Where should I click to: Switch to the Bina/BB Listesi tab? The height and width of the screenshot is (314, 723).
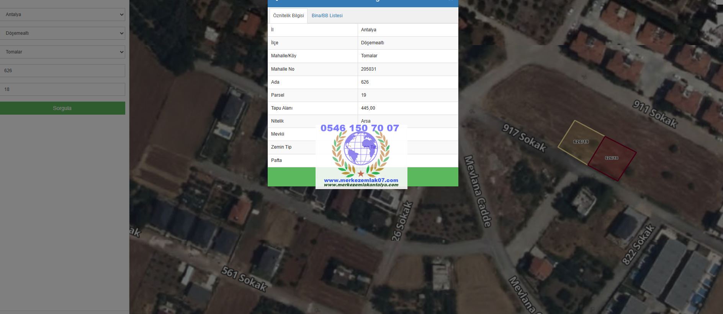click(327, 16)
